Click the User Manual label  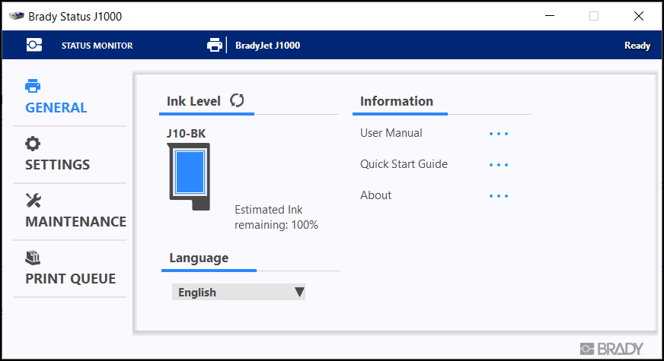click(x=391, y=133)
